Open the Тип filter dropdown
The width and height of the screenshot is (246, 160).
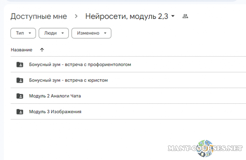(23, 33)
